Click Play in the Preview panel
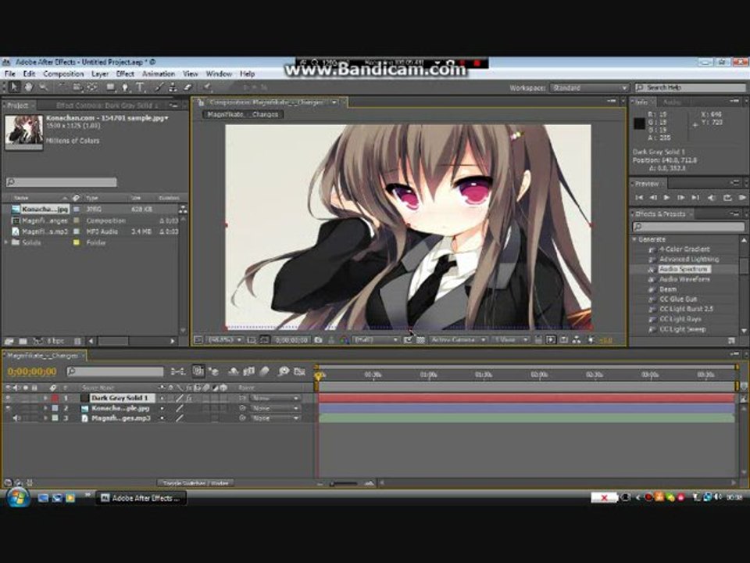750x563 pixels. (x=666, y=197)
